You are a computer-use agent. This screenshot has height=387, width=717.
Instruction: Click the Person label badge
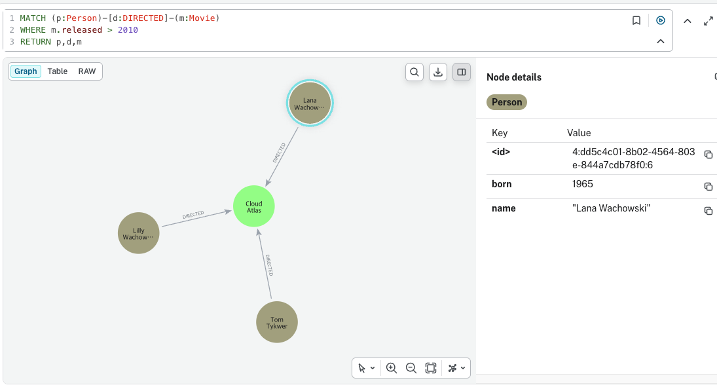click(507, 102)
